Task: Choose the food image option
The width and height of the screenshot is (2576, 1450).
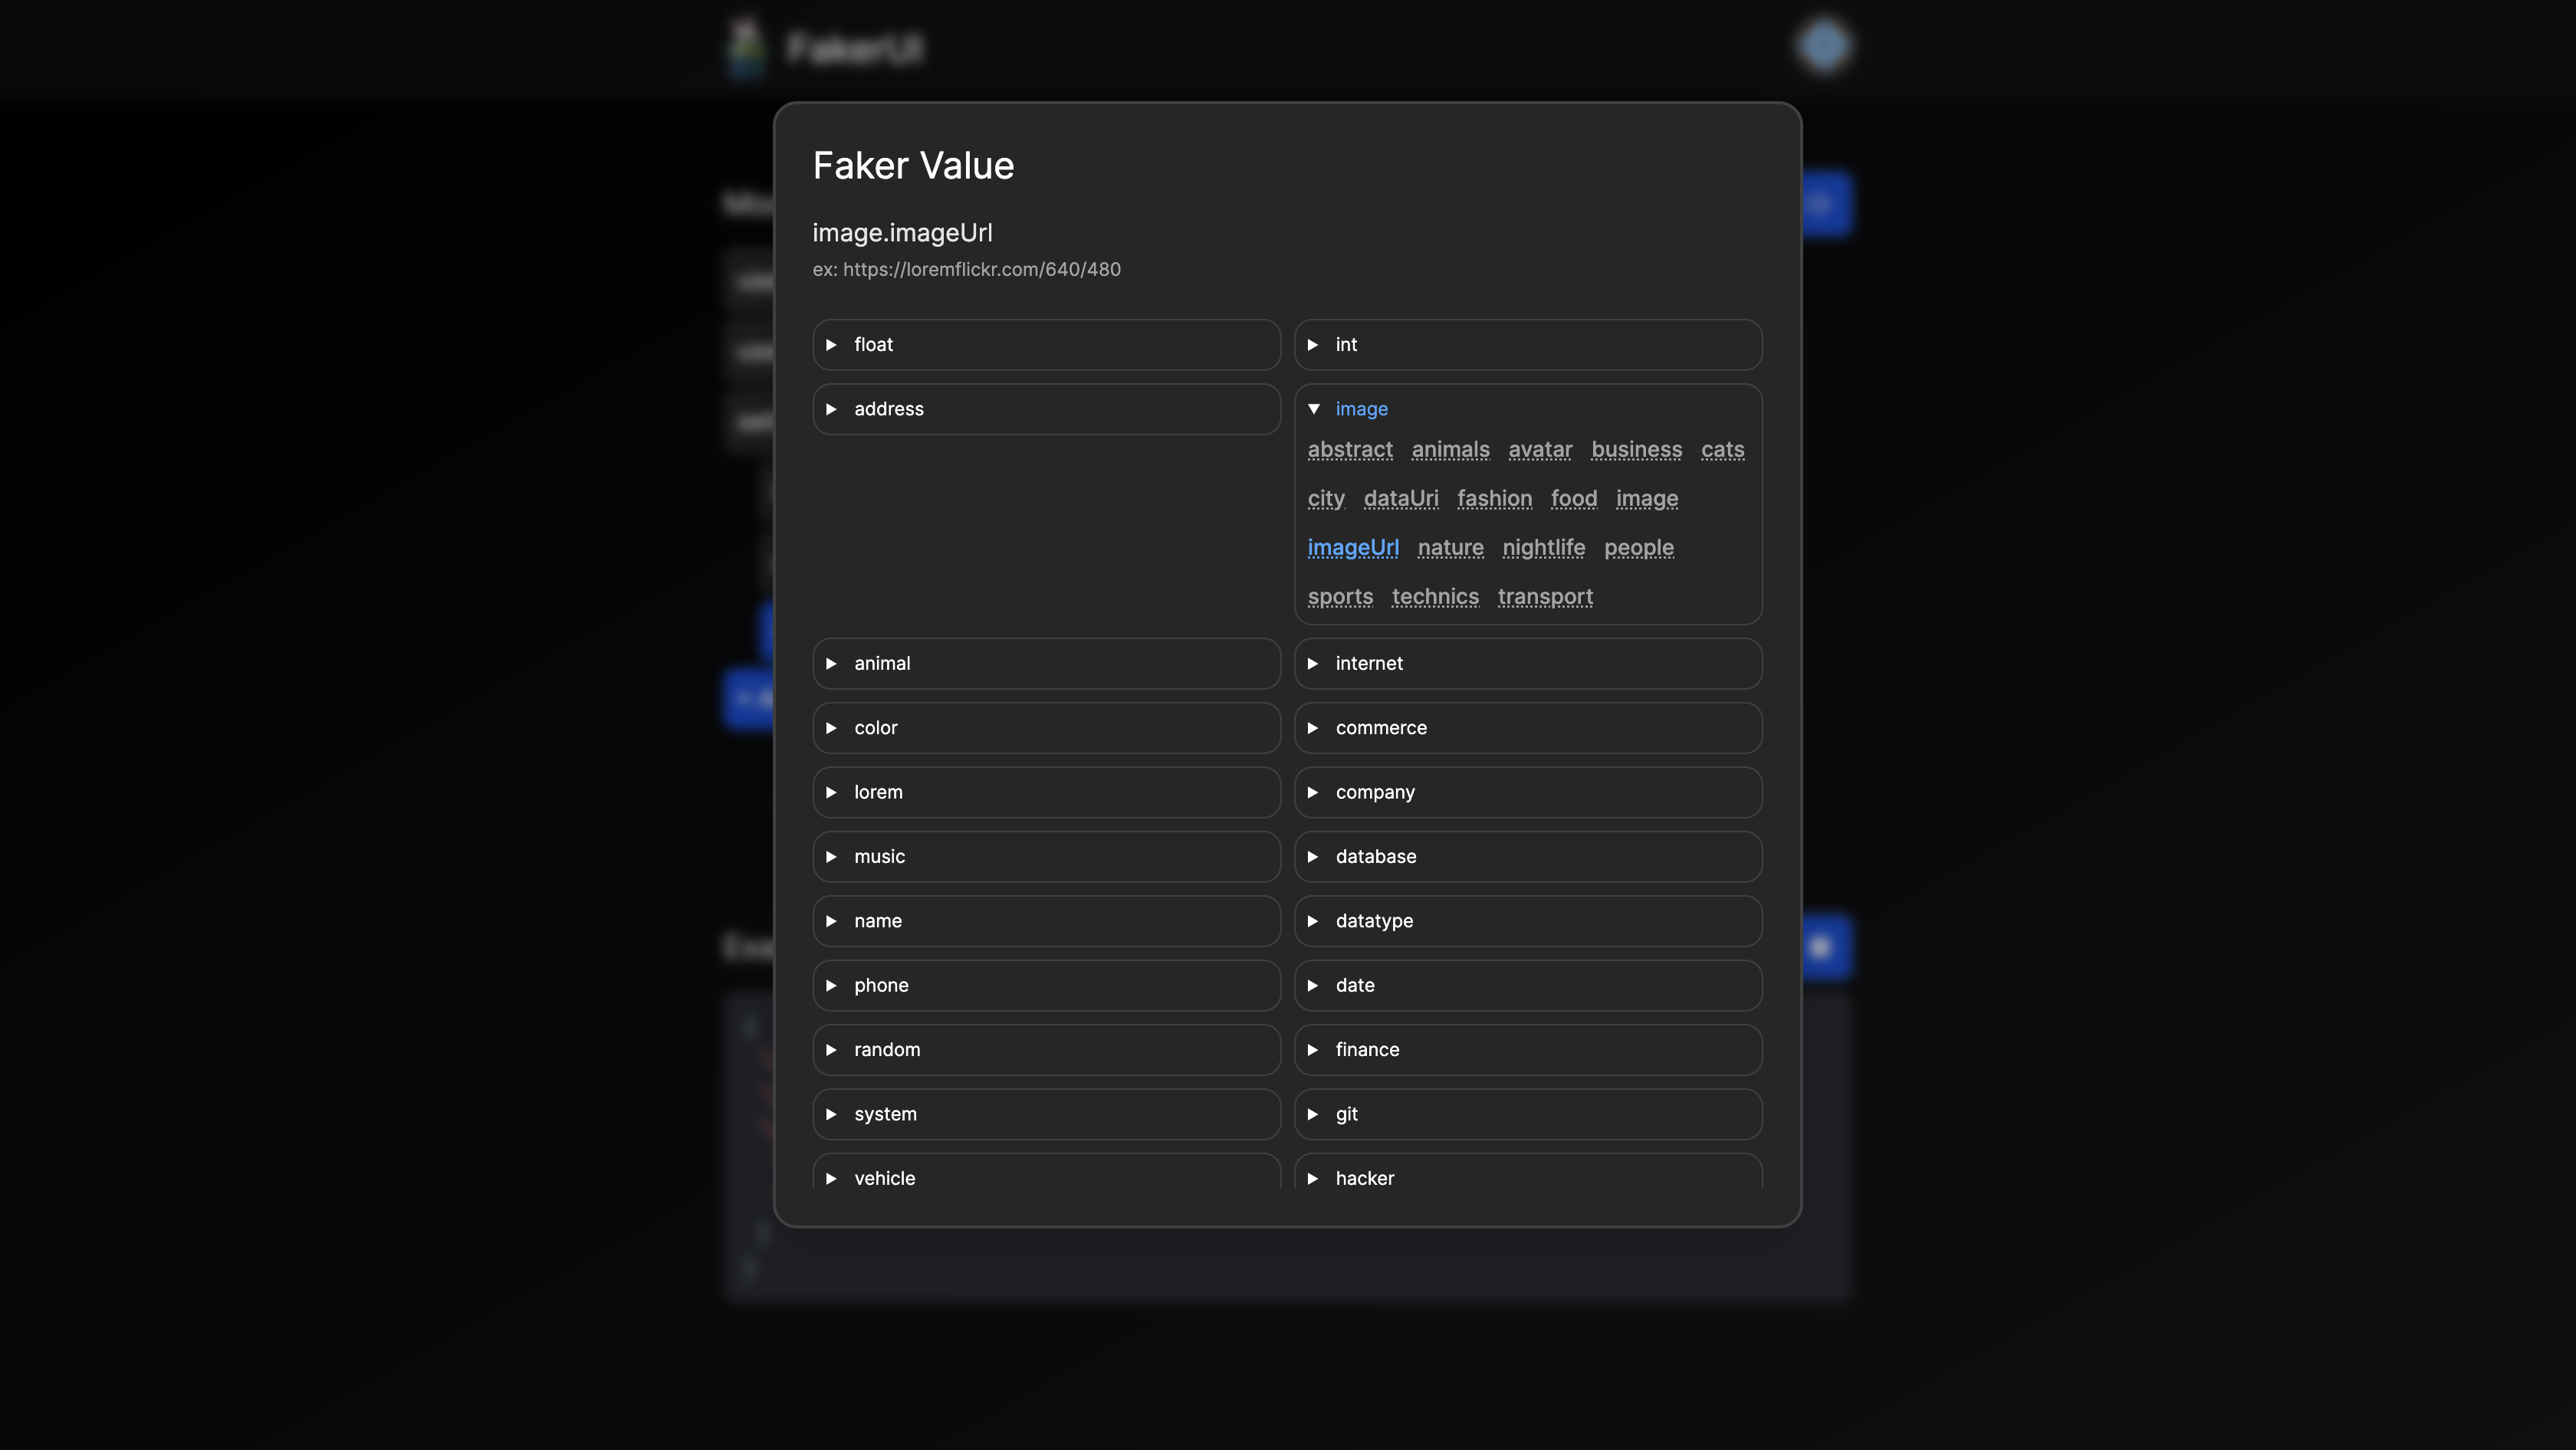Action: point(1574,499)
